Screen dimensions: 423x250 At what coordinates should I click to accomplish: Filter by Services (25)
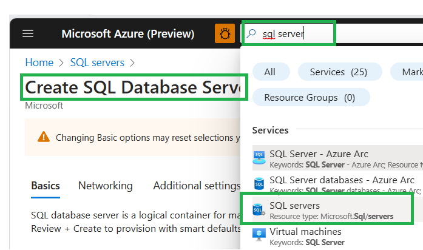click(340, 72)
